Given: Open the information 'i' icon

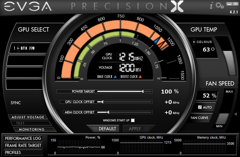Looking at the screenshot, I should point(211,6).
